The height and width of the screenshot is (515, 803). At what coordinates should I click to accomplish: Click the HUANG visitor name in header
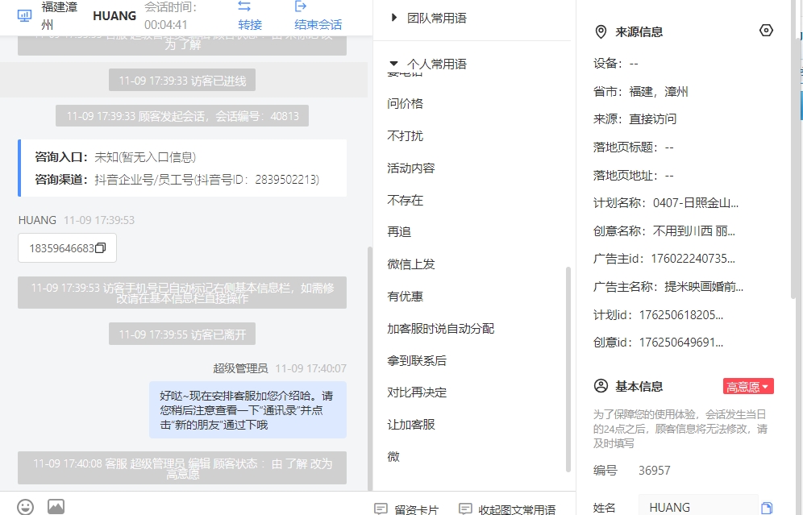pyautogui.click(x=114, y=16)
